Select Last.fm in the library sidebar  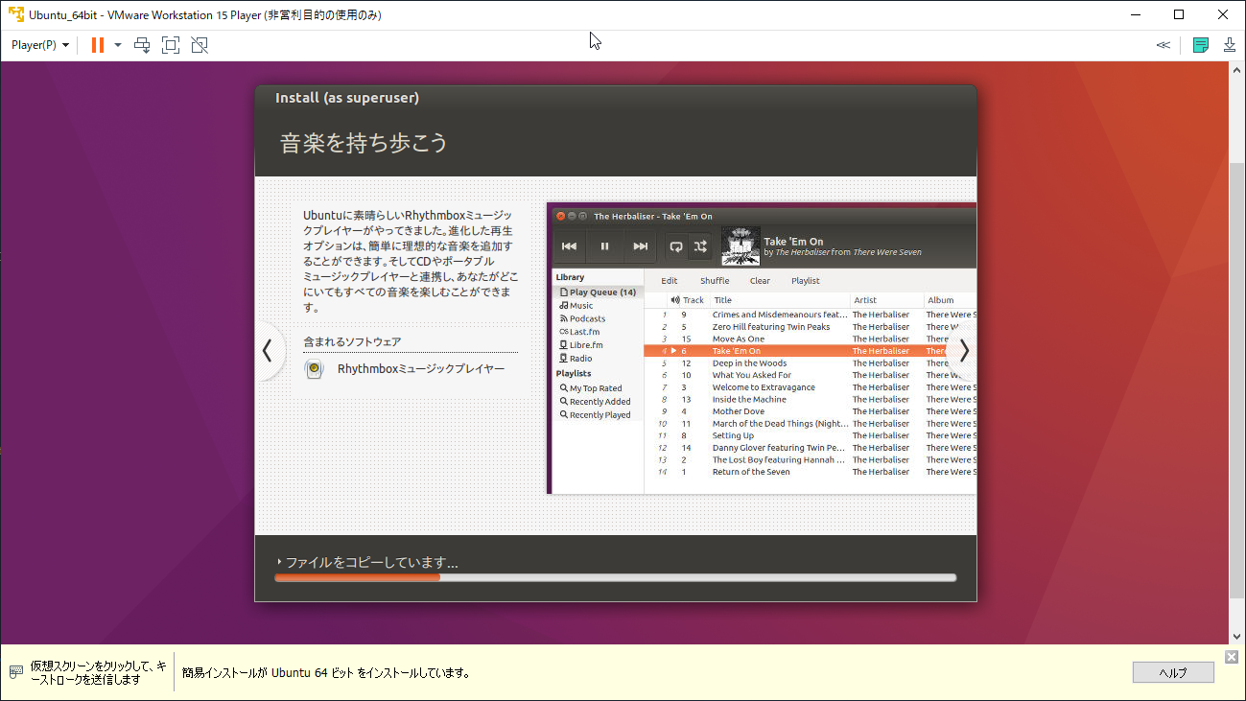(578, 332)
